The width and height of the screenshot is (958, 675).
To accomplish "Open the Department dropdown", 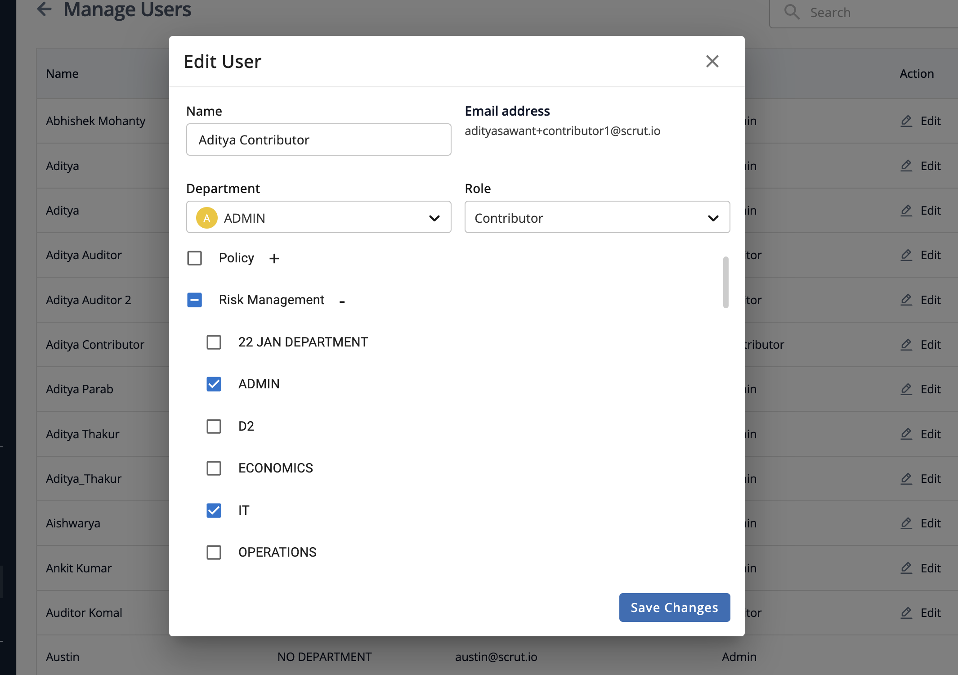I will click(x=318, y=217).
